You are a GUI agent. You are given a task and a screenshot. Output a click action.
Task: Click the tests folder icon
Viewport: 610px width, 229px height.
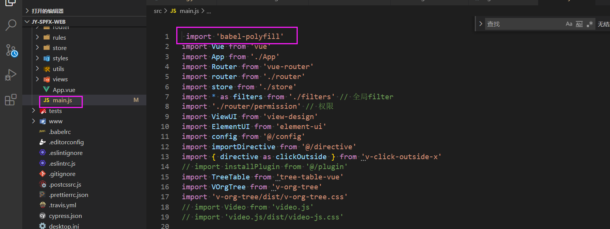click(43, 111)
